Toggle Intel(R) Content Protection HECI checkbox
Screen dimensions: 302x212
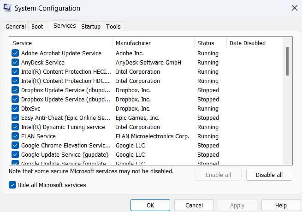(15, 71)
